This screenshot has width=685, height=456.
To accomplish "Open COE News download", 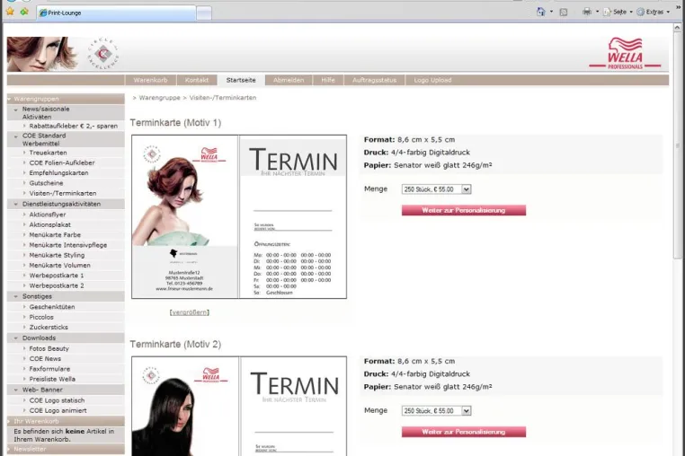I will (45, 359).
